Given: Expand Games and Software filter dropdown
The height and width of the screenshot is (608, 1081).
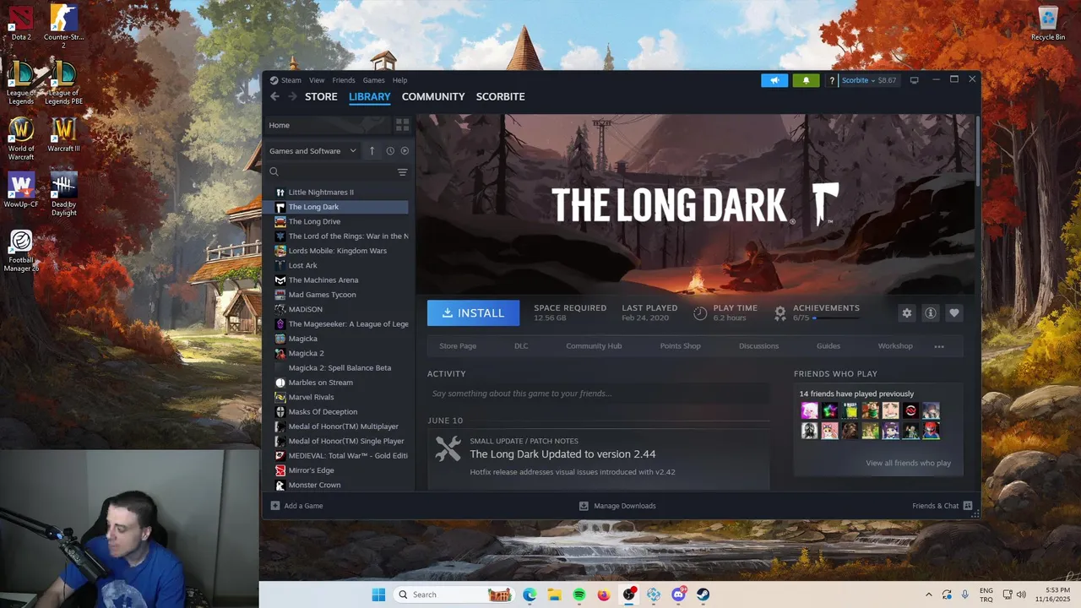Looking at the screenshot, I should pyautogui.click(x=313, y=151).
